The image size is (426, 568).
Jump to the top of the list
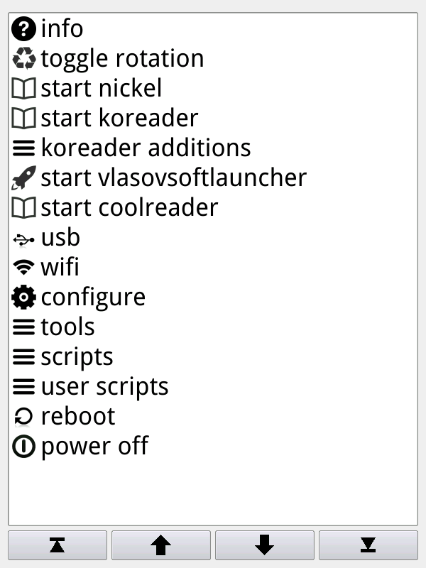58,545
